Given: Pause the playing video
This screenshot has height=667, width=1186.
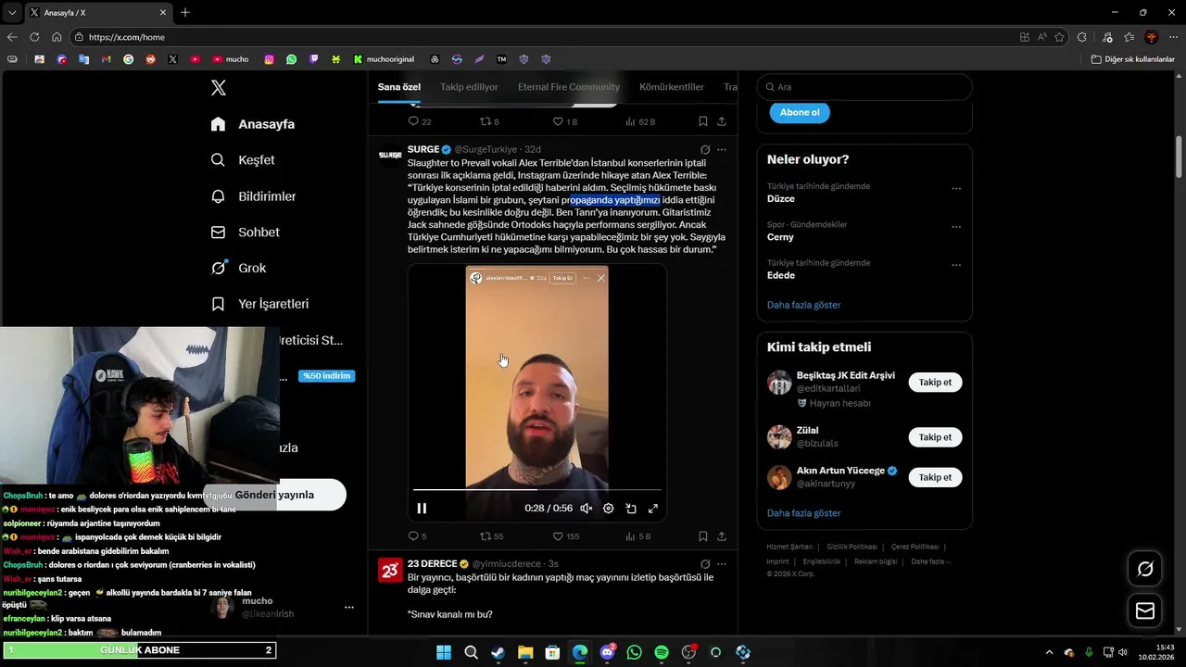Looking at the screenshot, I should [422, 508].
